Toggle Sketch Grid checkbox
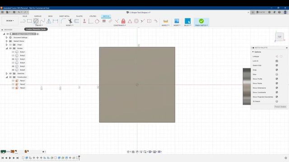Viewport: 289px width, 162px height. coord(277,65)
